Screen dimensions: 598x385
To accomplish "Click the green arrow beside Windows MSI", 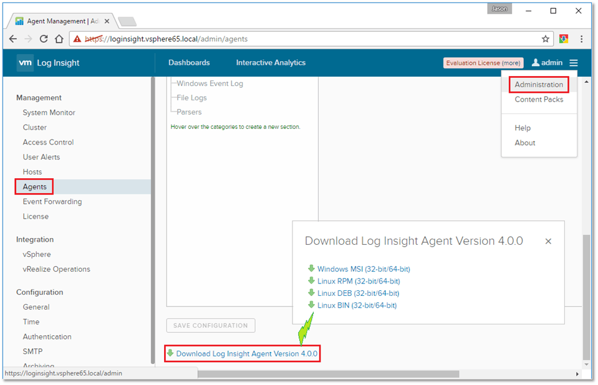I will point(311,269).
